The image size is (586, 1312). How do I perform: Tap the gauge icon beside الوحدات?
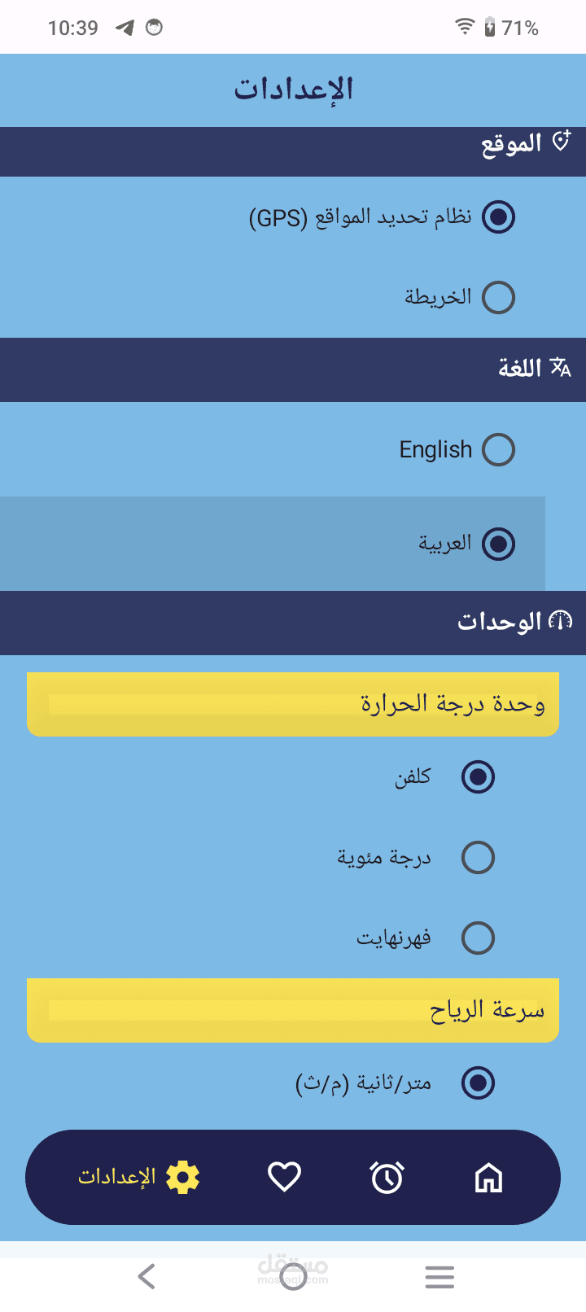[561, 621]
